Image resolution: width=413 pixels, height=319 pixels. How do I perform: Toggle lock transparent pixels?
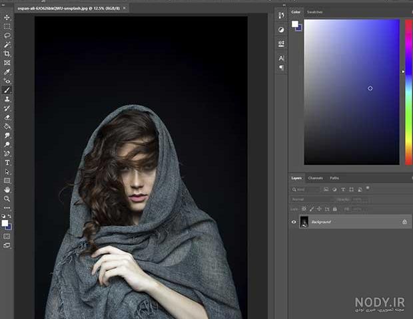pyautogui.click(x=304, y=209)
